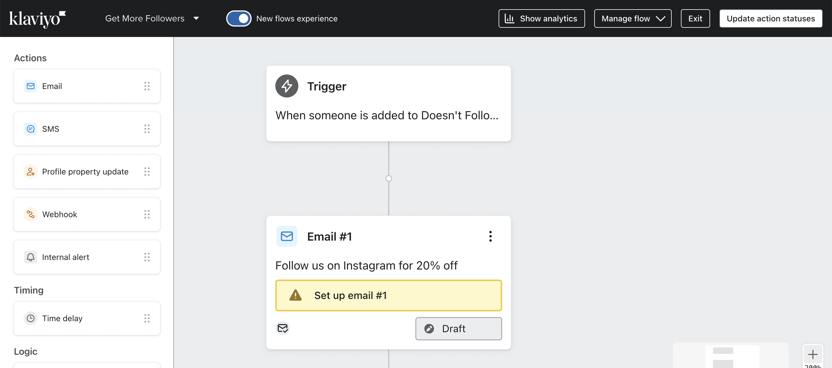Click the Klaviyo logo
832x368 pixels.
click(38, 19)
